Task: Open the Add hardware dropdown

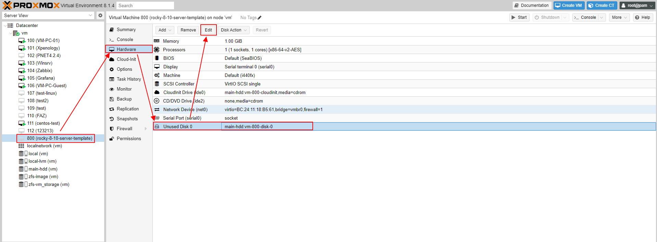Action: pyautogui.click(x=165, y=30)
